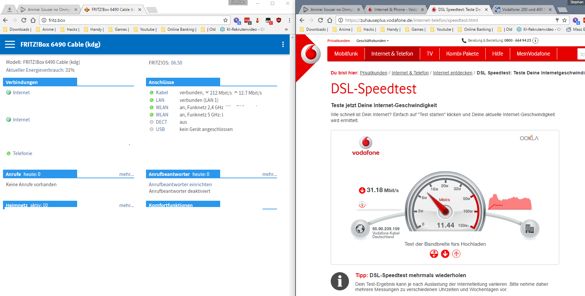Viewport: 585px width, 296px height.
Task: Open the Hilfe navigation item
Action: 498,54
